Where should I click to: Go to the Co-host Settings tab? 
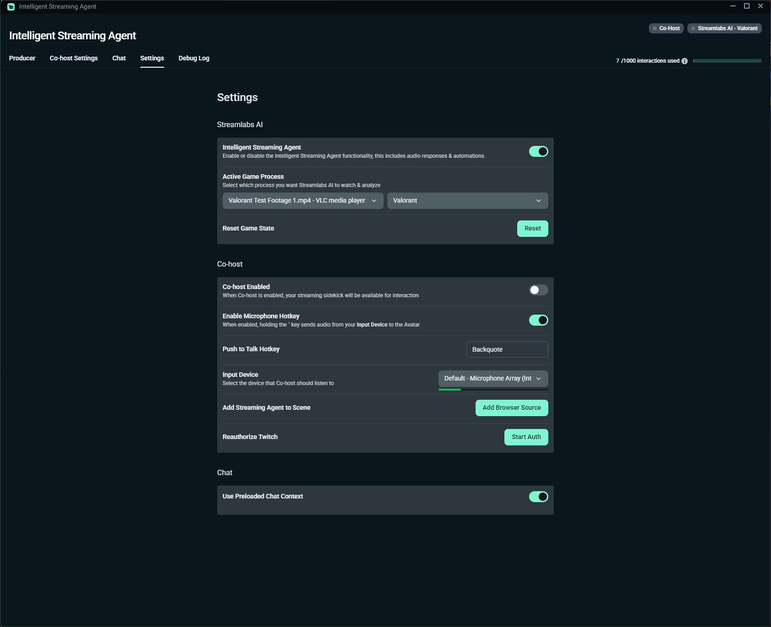tap(74, 58)
